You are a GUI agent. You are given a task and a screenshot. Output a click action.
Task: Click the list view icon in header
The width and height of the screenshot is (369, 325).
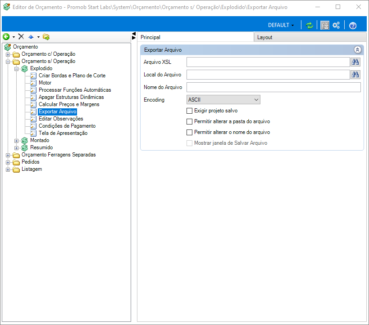[x=325, y=25]
